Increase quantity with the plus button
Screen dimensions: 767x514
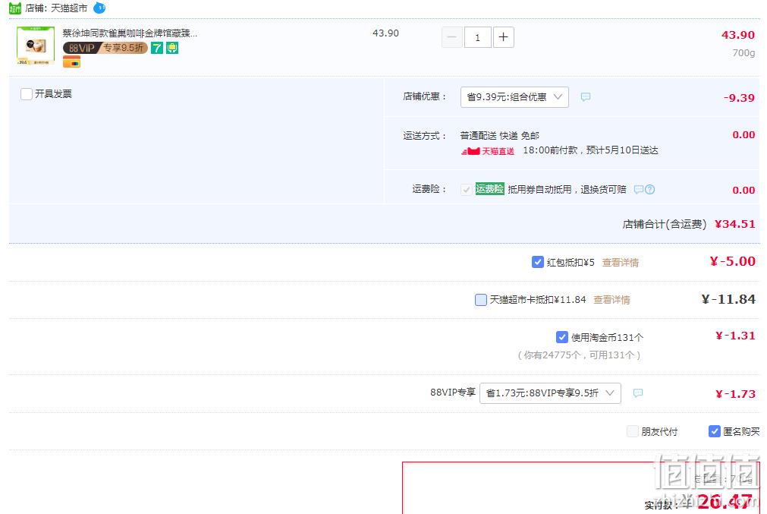point(503,37)
